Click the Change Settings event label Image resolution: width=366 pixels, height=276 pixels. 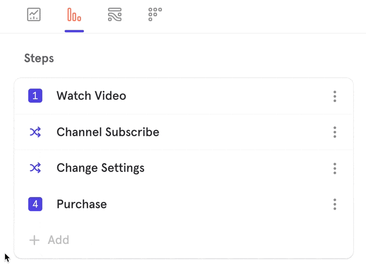coord(100,168)
